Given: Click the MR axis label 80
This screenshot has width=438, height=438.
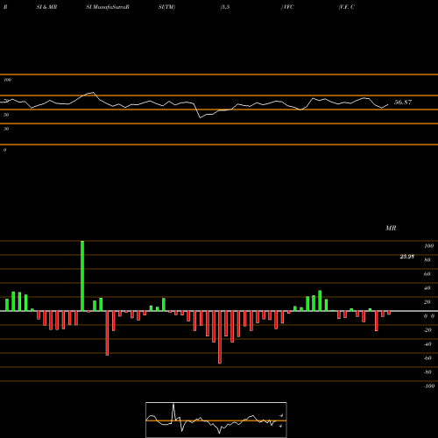Looking at the screenshot, I should [x=427, y=260].
